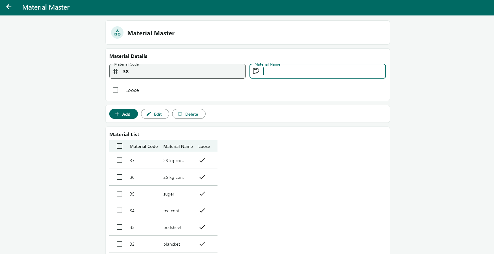Click the Add button
Screen dimensions: 494x254
pyautogui.click(x=123, y=114)
